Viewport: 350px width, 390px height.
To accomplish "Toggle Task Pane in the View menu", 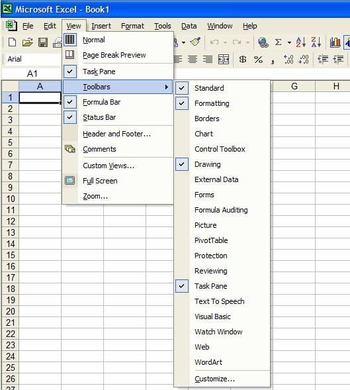I will (x=118, y=72).
